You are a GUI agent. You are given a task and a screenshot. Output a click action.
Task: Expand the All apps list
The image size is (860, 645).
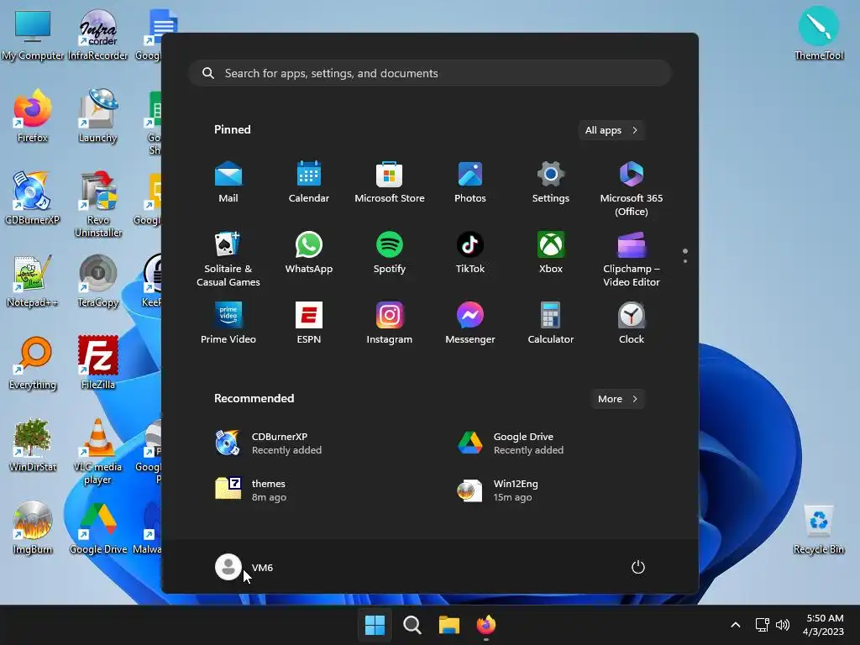click(611, 130)
